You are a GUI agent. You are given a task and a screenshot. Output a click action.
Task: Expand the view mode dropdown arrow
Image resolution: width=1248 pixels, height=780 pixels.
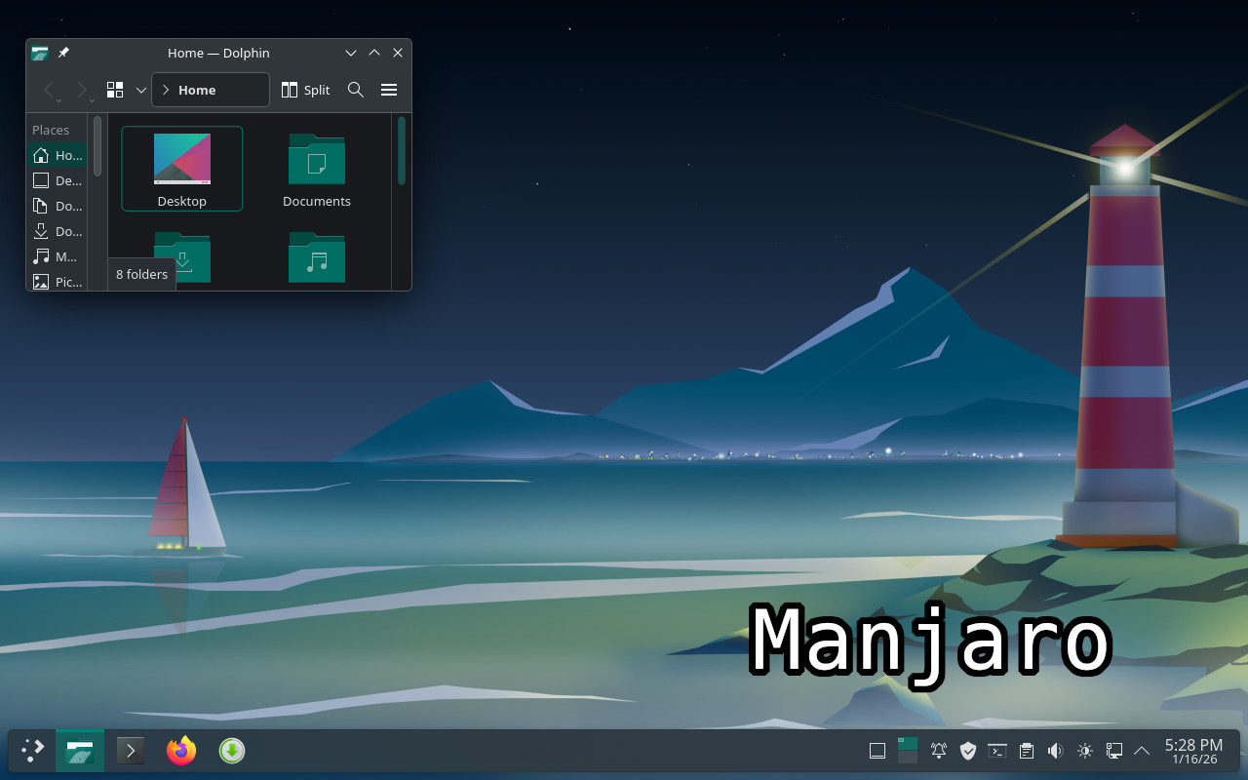141,90
